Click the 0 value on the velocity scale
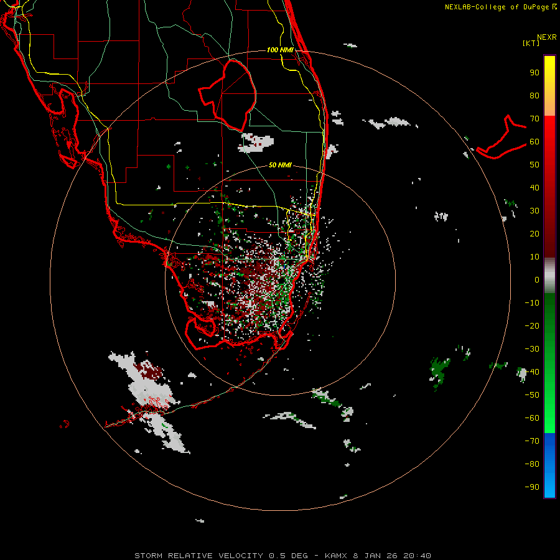Screen dimensions: 560x560 click(537, 279)
